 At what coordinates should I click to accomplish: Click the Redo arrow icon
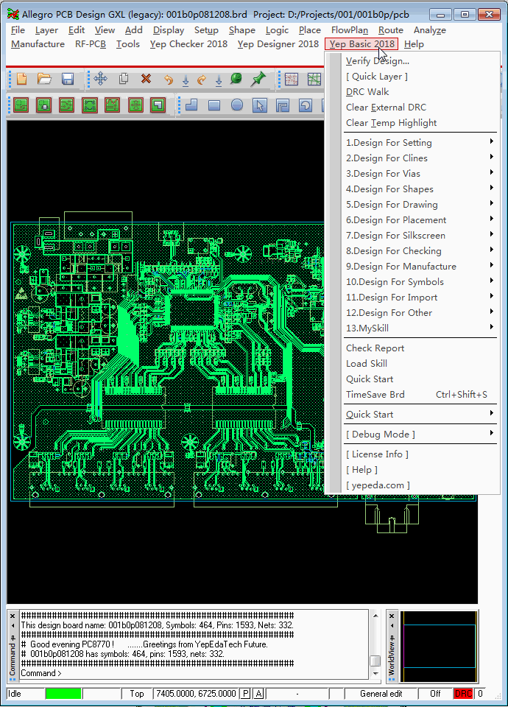point(202,80)
